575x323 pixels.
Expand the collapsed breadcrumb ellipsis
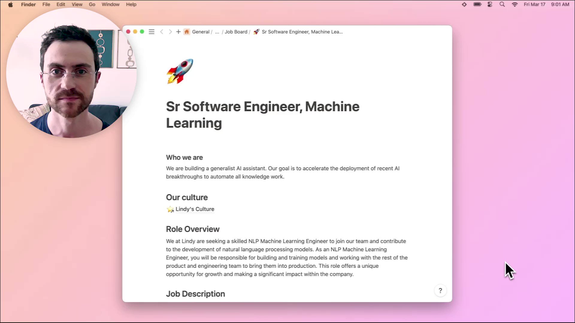tap(217, 32)
